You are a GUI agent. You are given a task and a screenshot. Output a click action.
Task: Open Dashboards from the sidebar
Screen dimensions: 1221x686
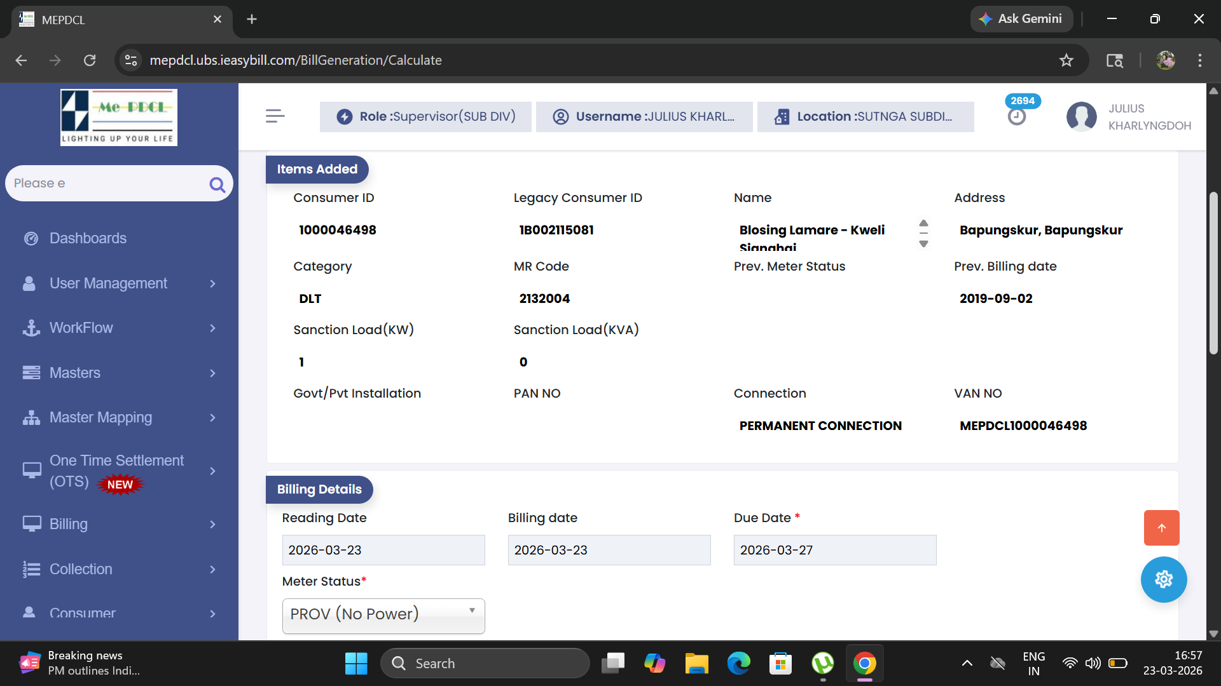coord(88,238)
